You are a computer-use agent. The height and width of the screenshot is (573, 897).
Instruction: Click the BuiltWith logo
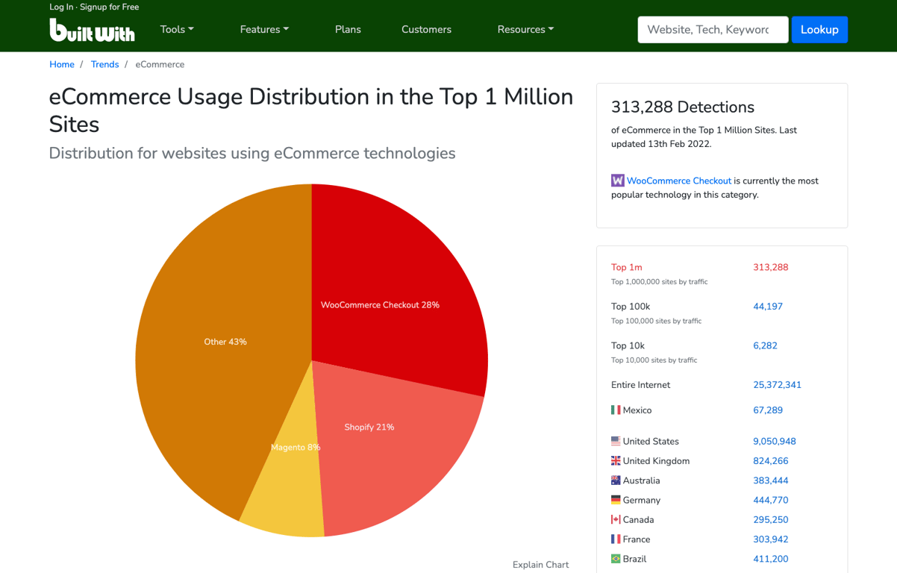92,30
